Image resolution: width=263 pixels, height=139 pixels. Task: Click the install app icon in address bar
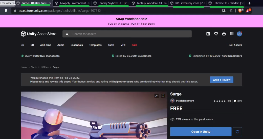pyautogui.click(x=224, y=11)
